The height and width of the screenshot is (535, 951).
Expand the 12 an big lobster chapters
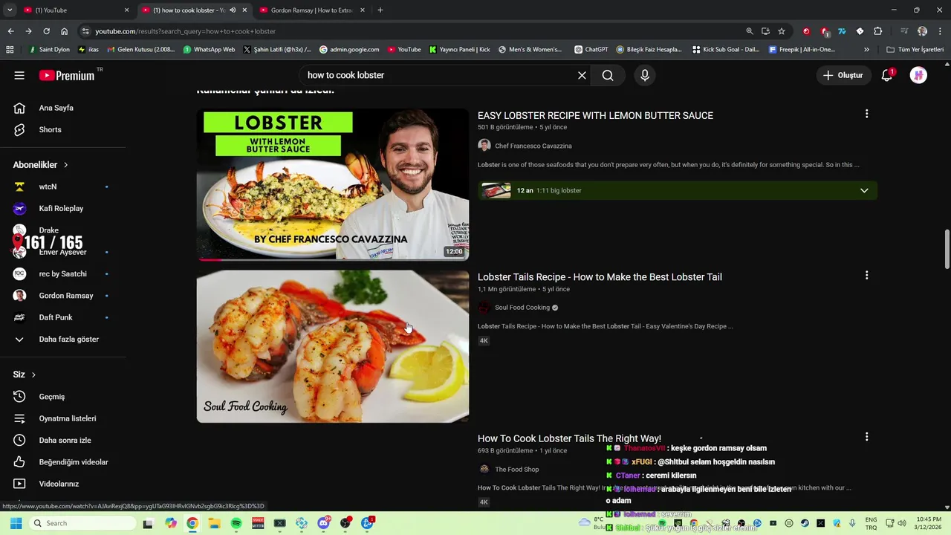click(x=864, y=190)
